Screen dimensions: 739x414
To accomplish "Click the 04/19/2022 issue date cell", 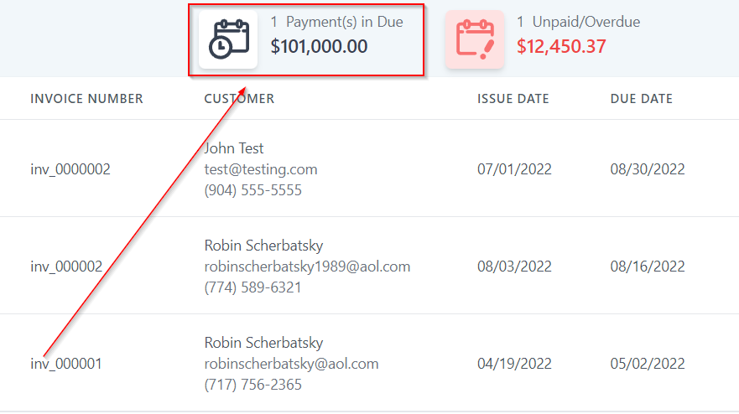I will tap(514, 365).
